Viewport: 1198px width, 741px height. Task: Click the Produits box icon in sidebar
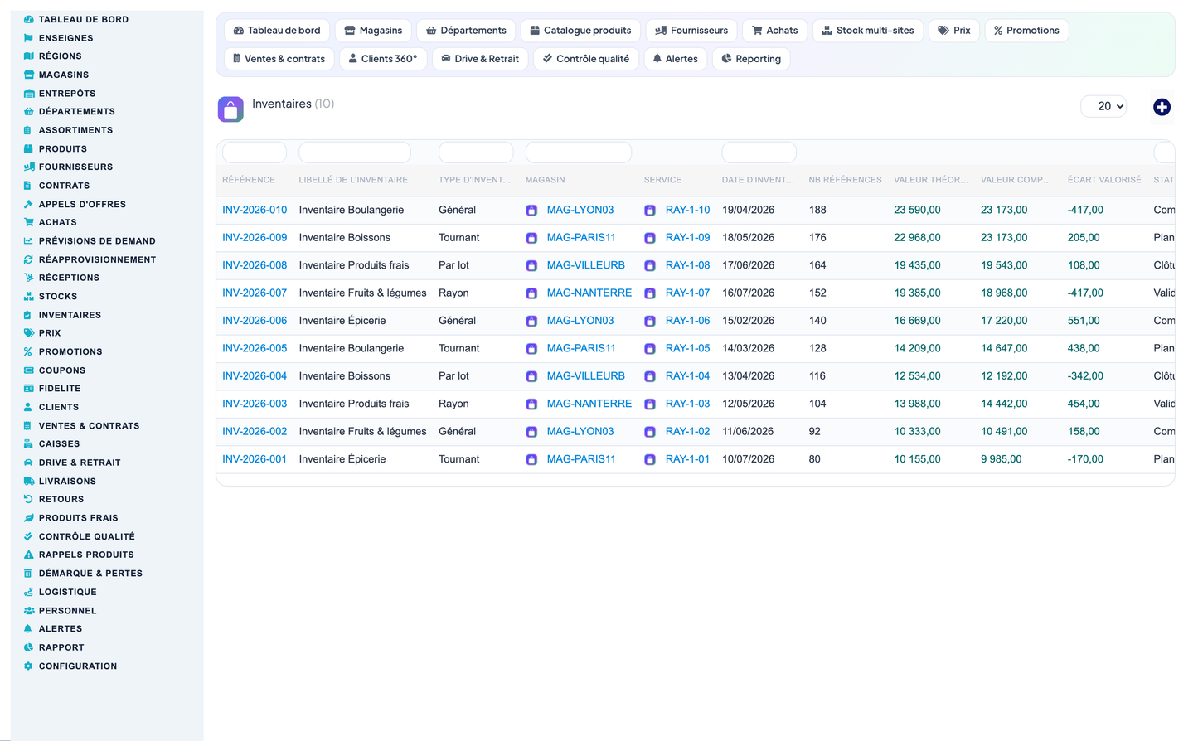29,149
